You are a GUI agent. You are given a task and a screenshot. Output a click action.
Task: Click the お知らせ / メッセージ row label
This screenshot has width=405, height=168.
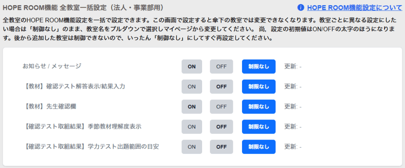coord(52,66)
